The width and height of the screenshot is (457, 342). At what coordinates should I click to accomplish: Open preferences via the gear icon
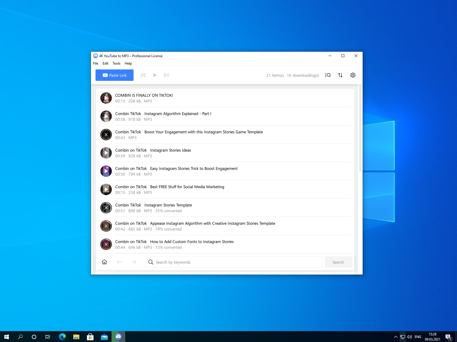click(x=353, y=75)
